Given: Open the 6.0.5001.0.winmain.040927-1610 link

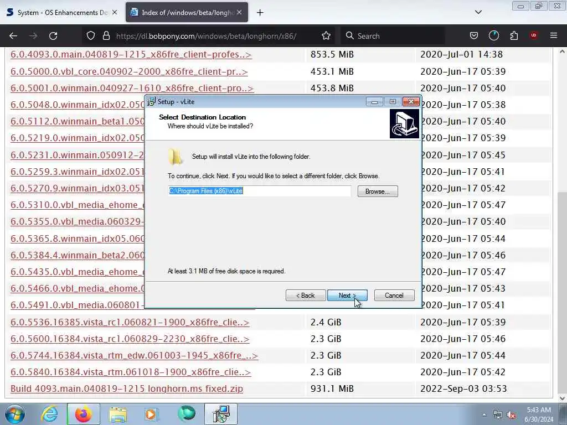Looking at the screenshot, I should coord(132,88).
